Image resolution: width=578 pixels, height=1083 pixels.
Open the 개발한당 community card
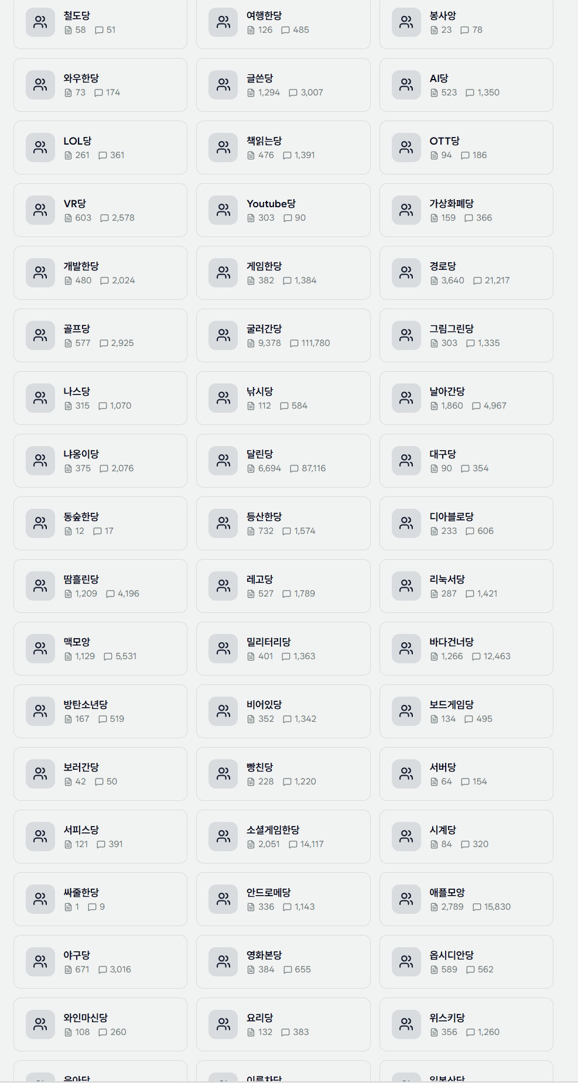(x=100, y=273)
